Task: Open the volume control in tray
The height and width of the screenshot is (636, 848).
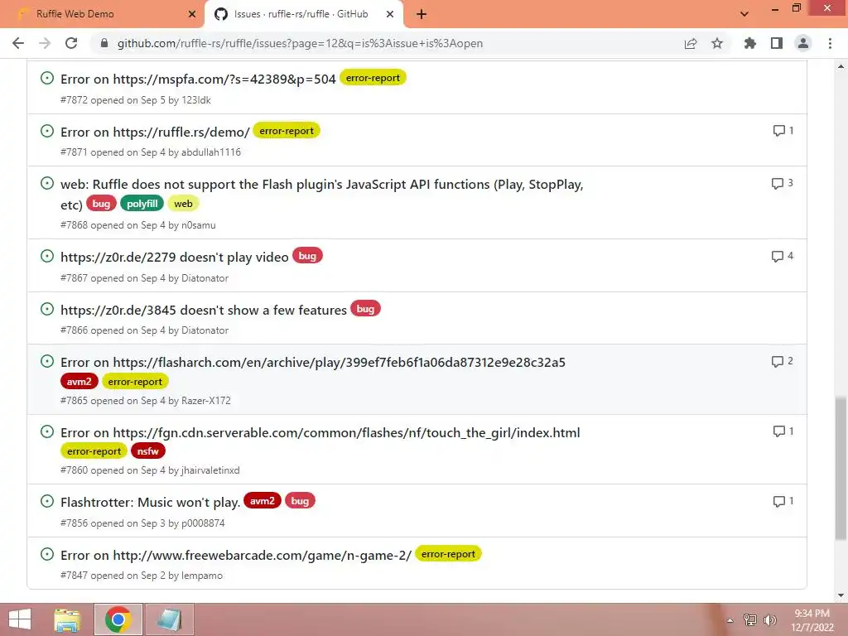Action: 770,620
